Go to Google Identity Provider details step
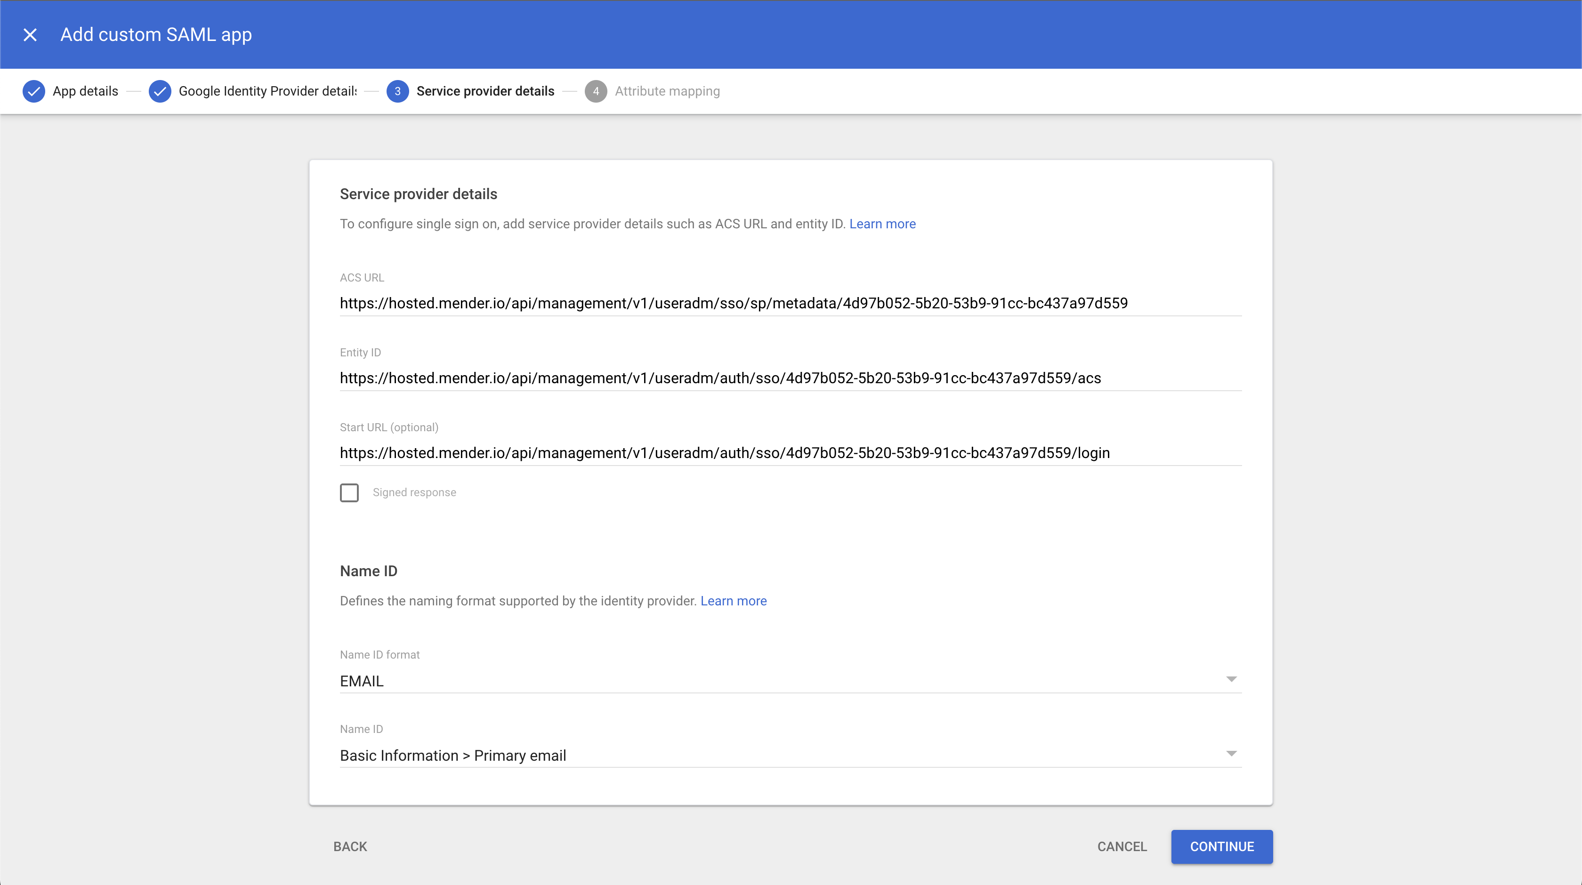 [267, 91]
